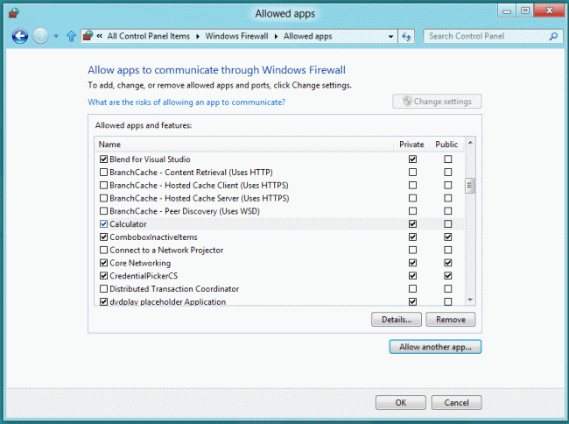Screen dimensions: 569x424
Task: Click the Remove button
Action: [x=451, y=320]
